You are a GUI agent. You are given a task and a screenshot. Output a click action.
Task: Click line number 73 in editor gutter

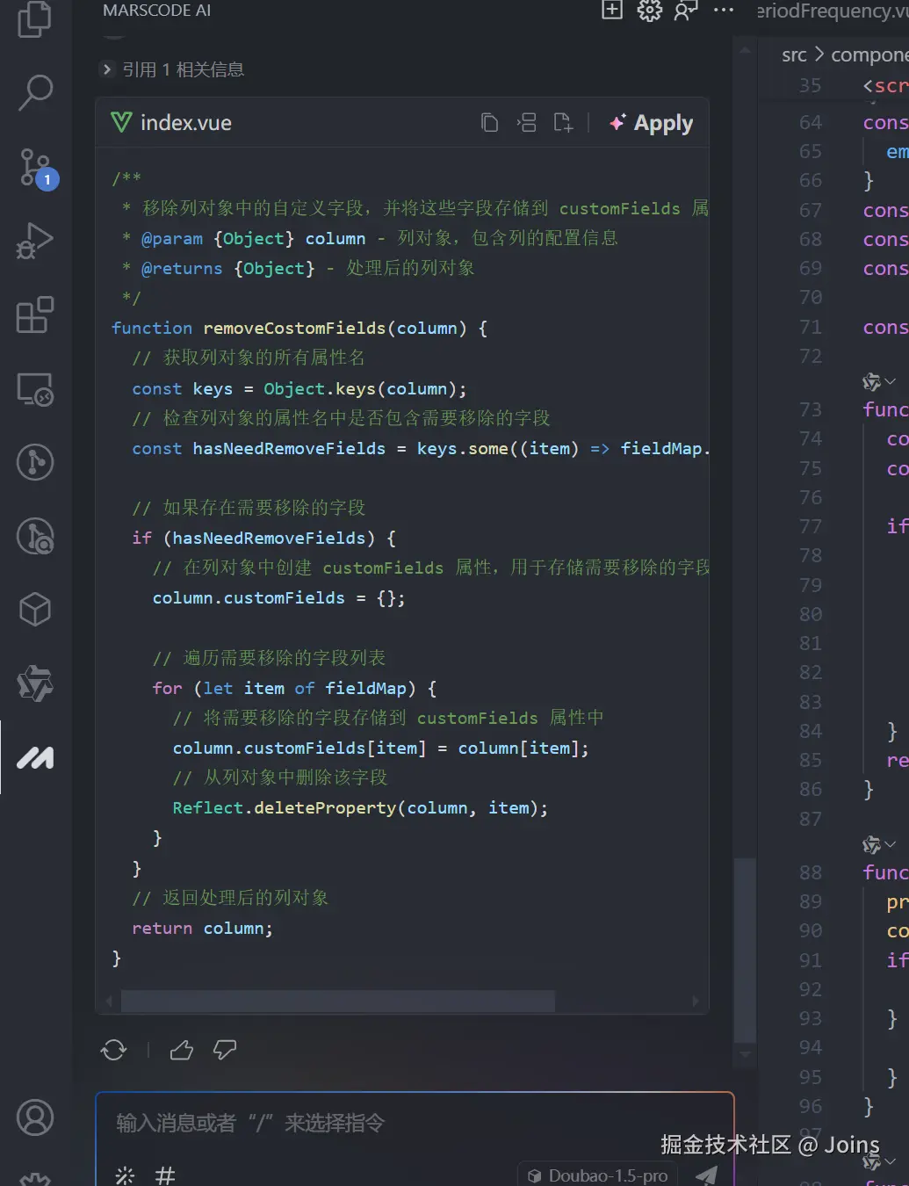810,409
